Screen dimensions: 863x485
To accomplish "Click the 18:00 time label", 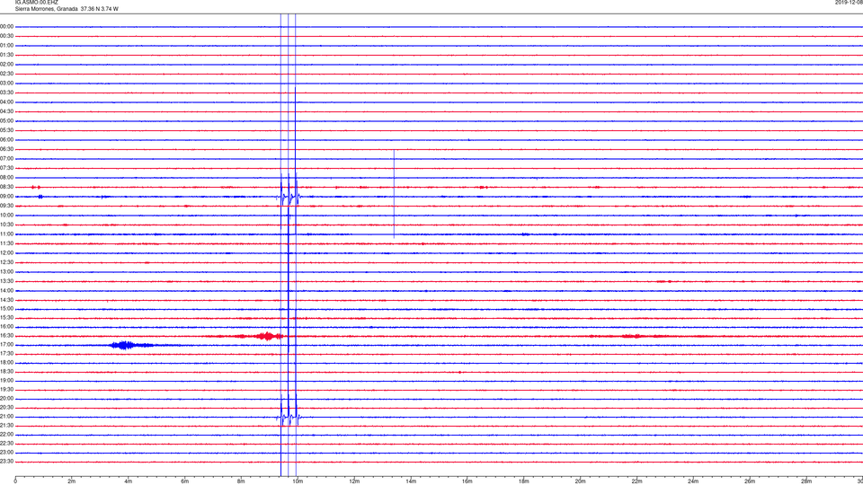I will [x=6, y=362].
